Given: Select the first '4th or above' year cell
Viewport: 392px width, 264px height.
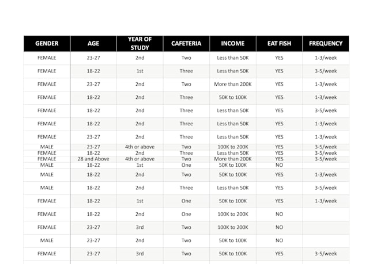Looking at the screenshot, I should (140, 147).
